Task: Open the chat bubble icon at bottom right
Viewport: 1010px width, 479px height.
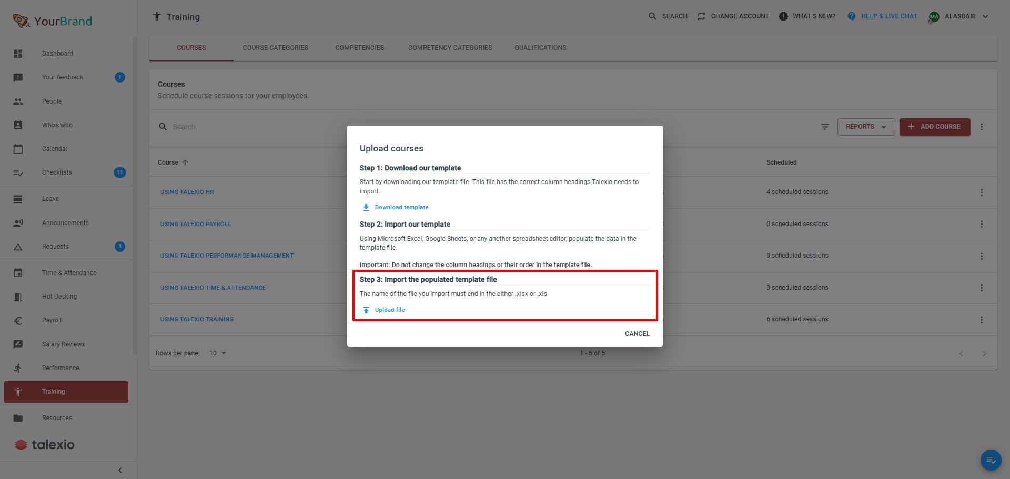Action: tap(991, 461)
